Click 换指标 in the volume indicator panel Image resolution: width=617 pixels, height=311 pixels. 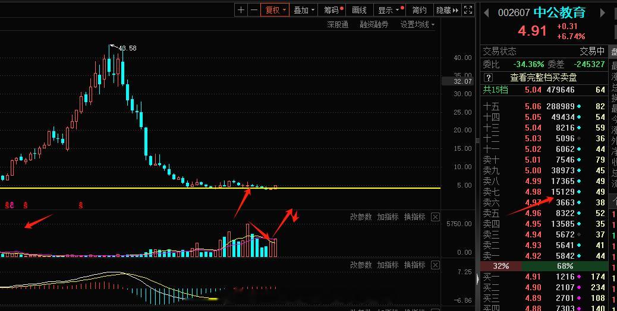pos(414,217)
